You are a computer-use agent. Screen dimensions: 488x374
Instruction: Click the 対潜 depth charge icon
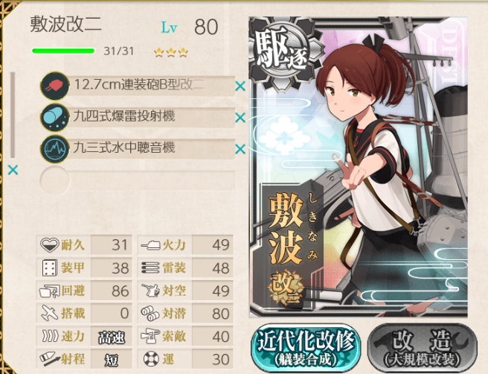click(150, 314)
